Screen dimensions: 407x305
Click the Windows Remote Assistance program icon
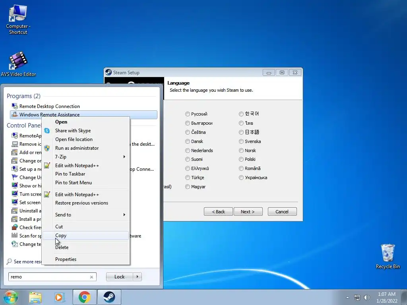click(x=15, y=114)
